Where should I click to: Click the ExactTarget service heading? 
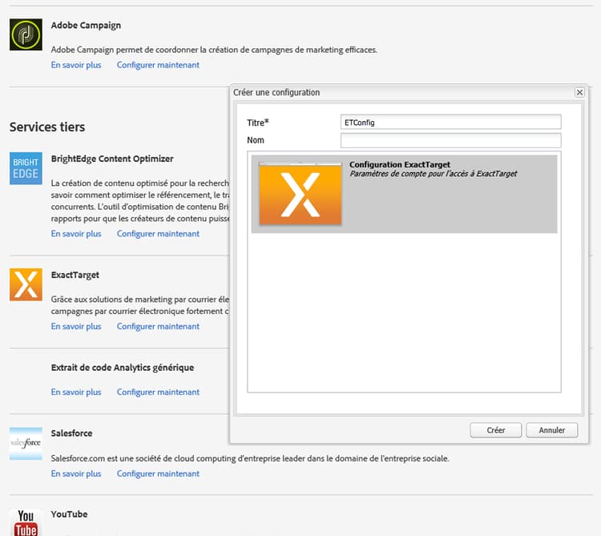75,275
